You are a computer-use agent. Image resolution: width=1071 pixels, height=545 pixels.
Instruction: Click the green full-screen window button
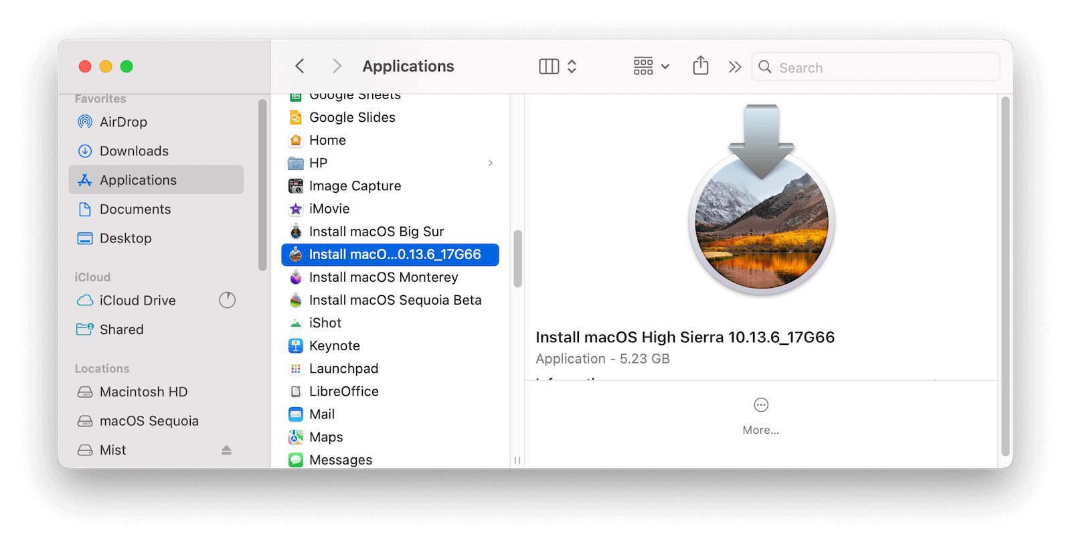[127, 66]
